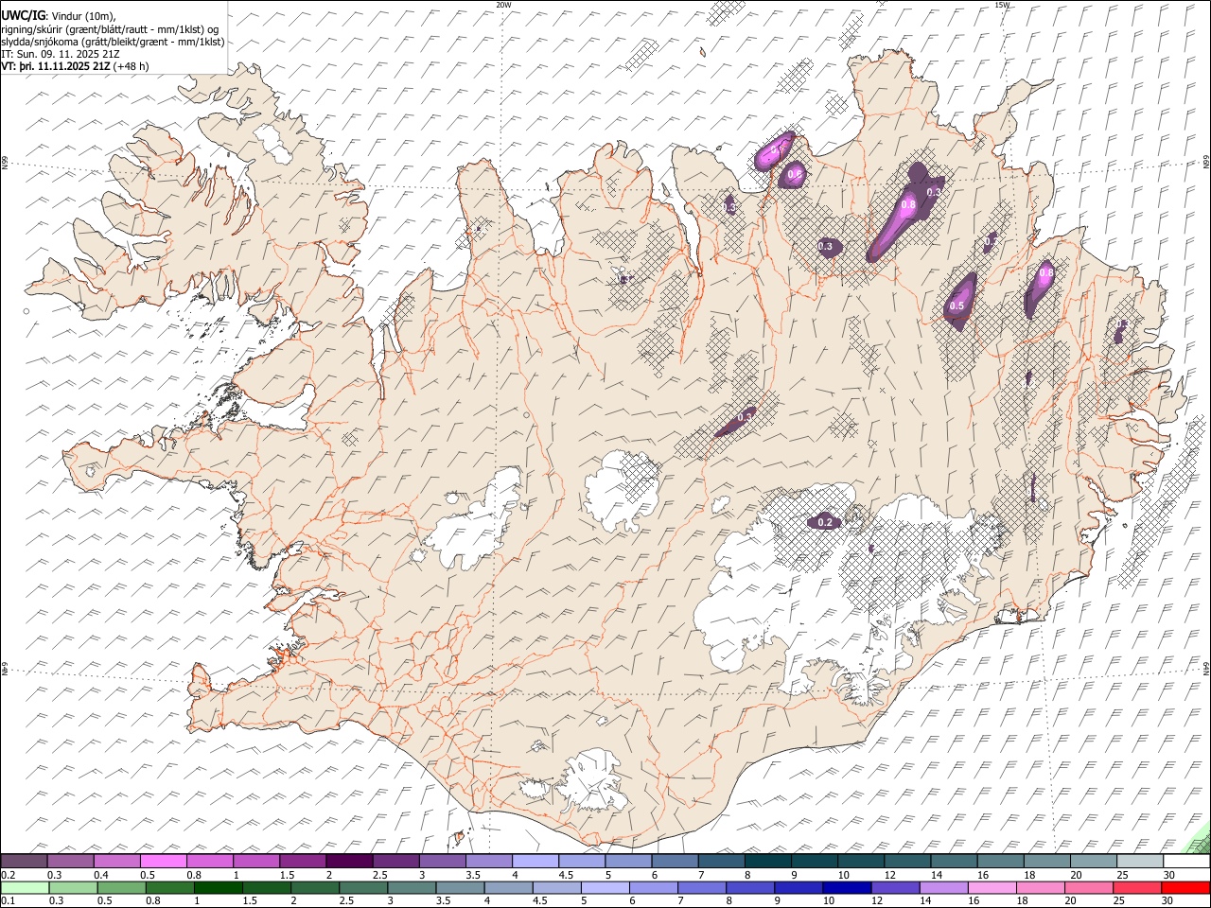Click the UWC/IG title in the map header
The height and width of the screenshot is (908, 1211).
point(22,14)
